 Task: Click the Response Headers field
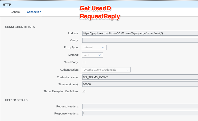[x=140, y=113]
